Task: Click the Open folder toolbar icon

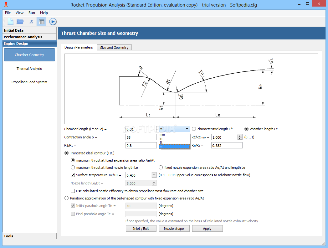Action: pyautogui.click(x=20, y=22)
